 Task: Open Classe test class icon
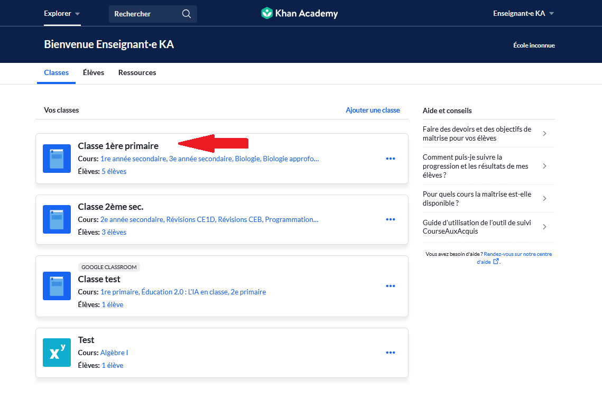pos(57,286)
